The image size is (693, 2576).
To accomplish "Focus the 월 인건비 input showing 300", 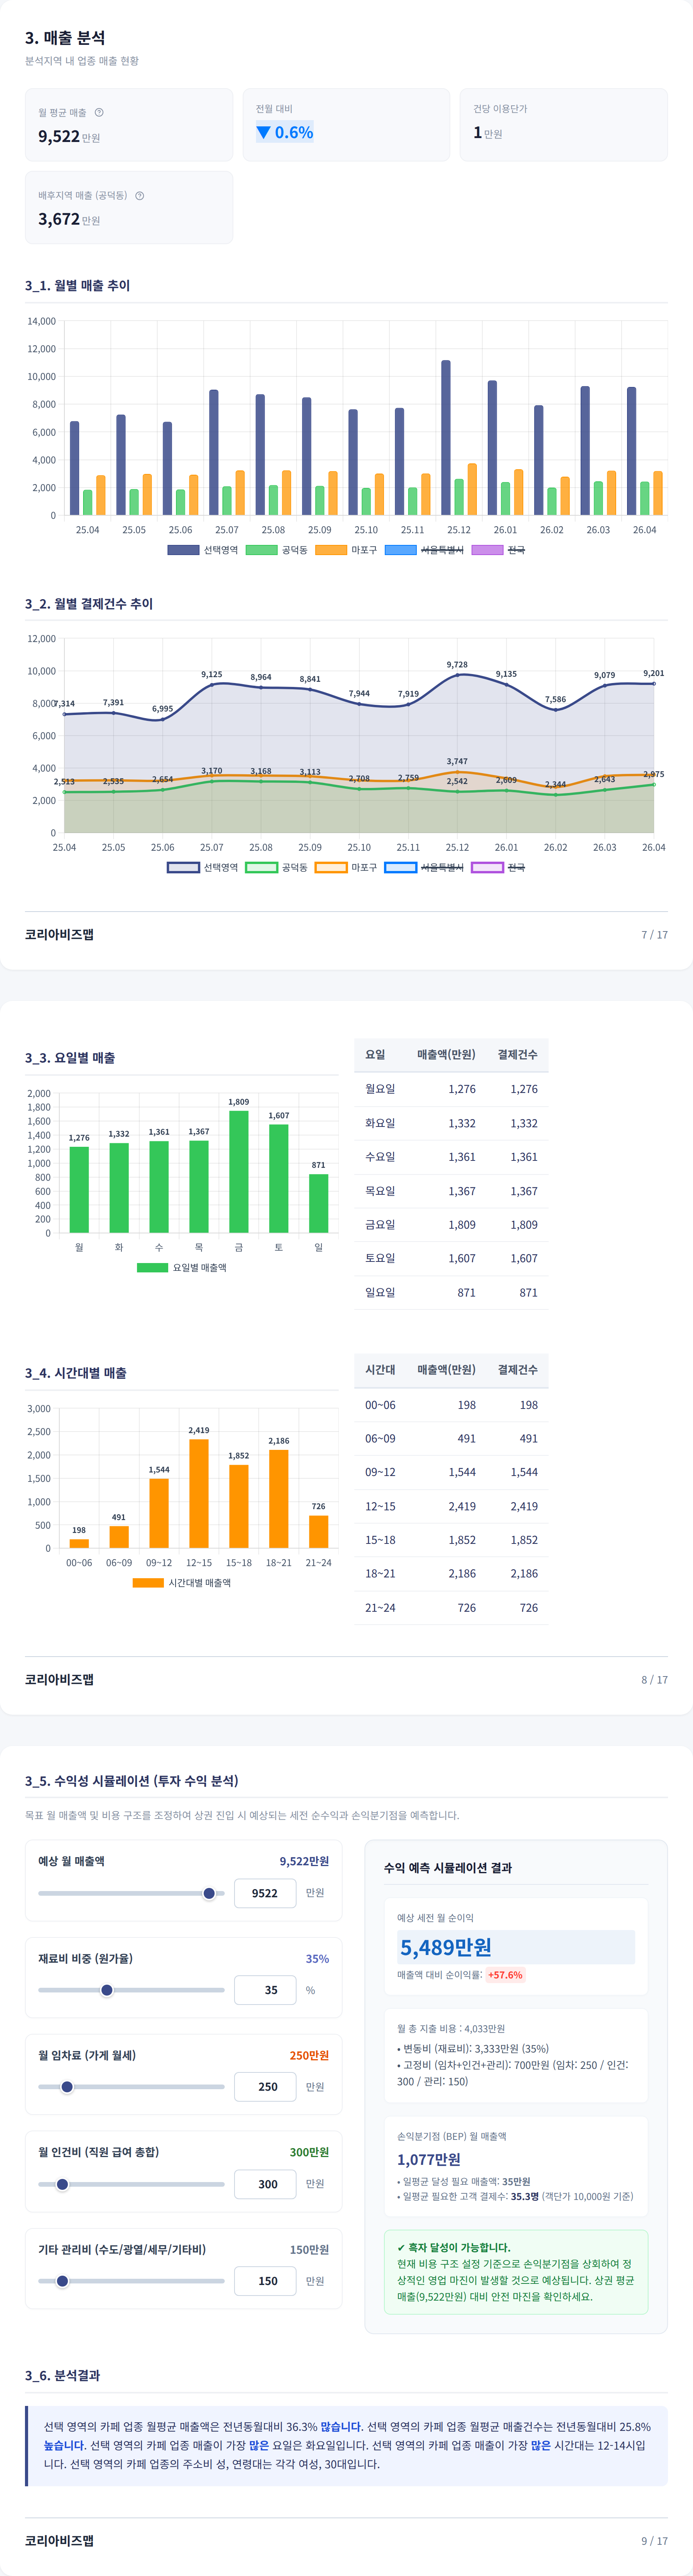I will (x=265, y=2184).
